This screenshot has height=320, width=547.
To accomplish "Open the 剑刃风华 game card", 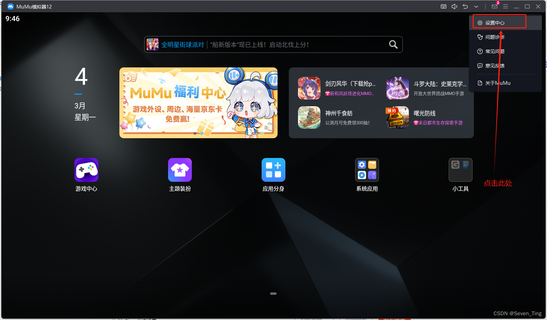I will 335,88.
